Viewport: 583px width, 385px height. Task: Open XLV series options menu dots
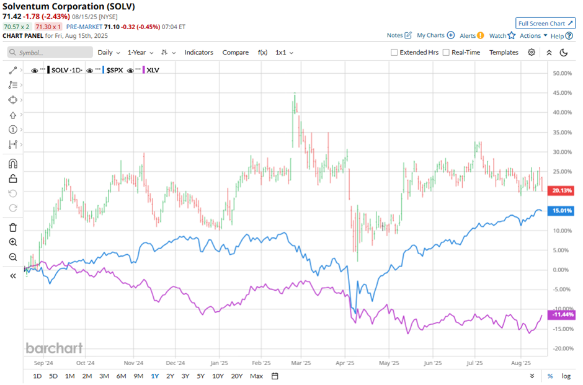tap(138, 69)
